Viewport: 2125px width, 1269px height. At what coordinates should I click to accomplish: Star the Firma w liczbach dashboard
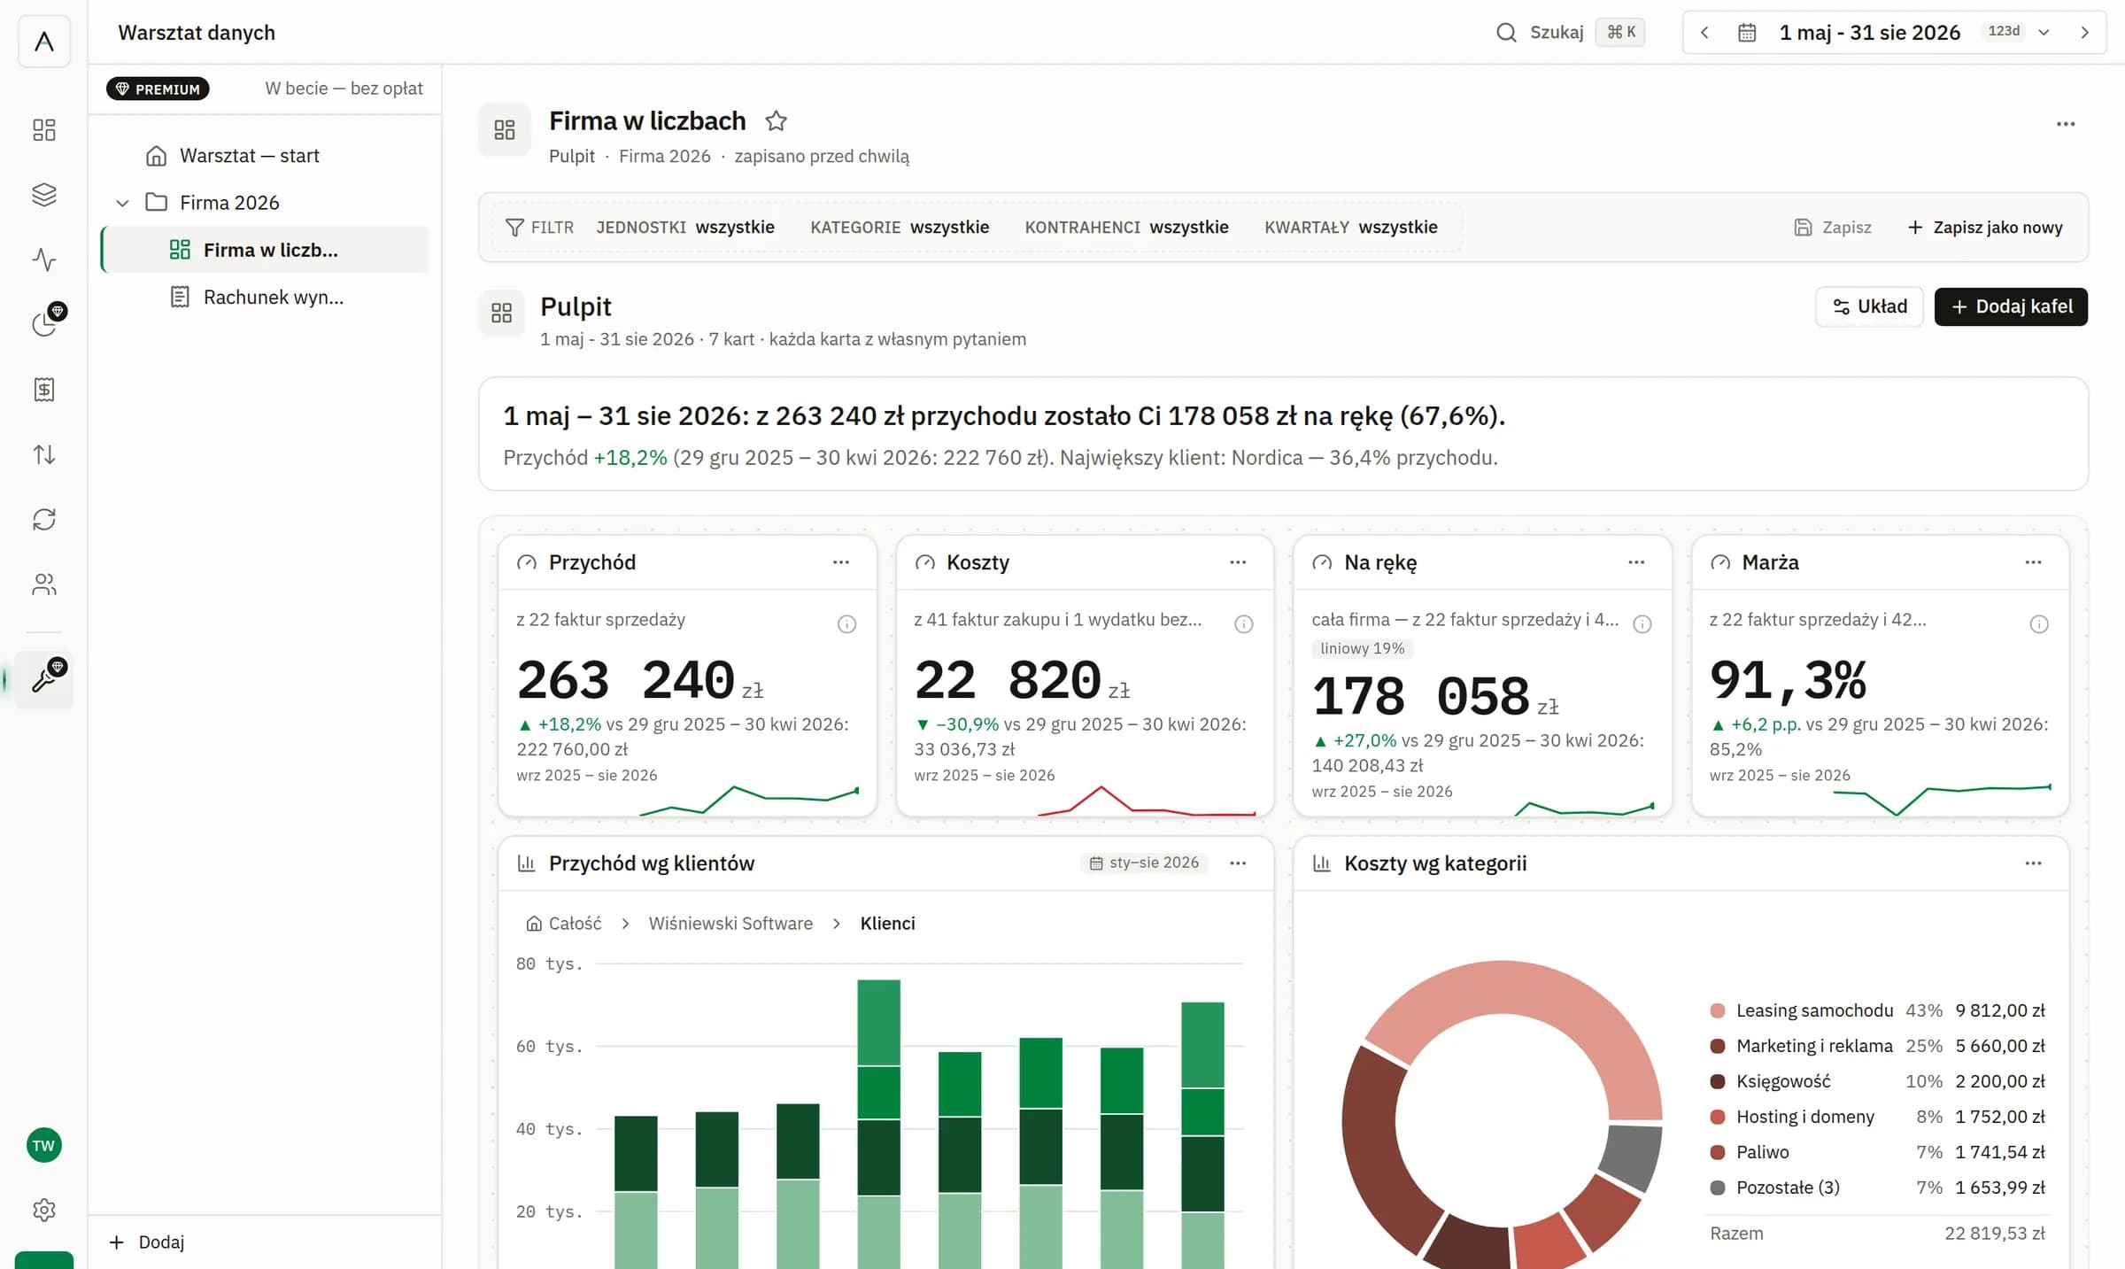pyautogui.click(x=777, y=120)
